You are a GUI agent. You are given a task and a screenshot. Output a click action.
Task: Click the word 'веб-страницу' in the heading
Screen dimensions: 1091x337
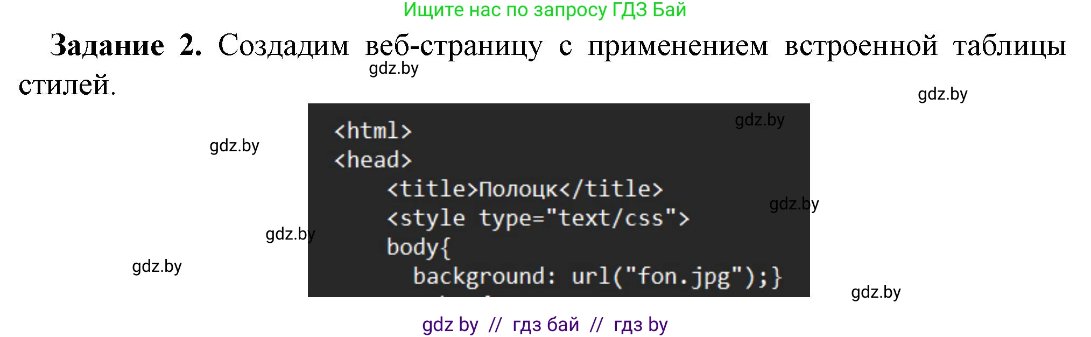click(x=454, y=46)
